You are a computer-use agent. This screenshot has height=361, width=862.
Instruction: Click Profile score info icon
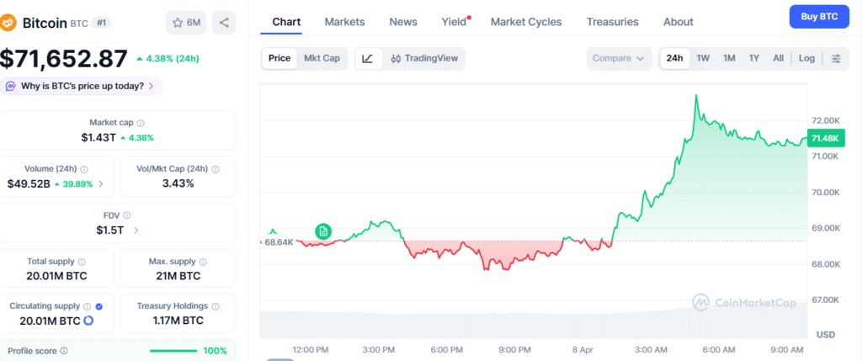click(64, 350)
